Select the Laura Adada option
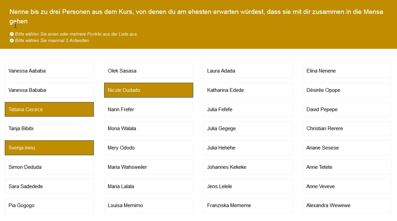The image size is (397, 221). click(248, 71)
